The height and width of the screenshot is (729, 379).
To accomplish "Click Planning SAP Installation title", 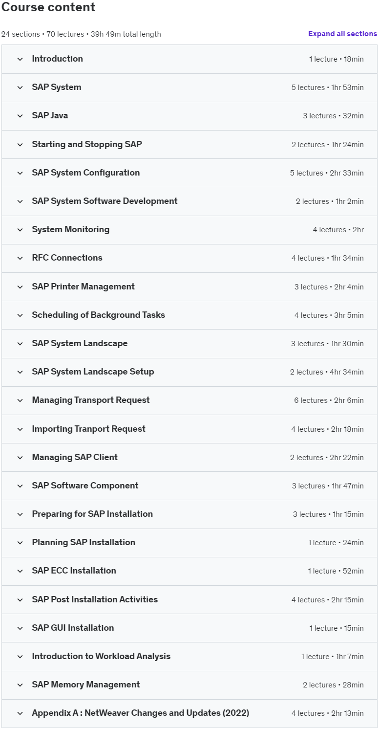I will click(x=84, y=542).
